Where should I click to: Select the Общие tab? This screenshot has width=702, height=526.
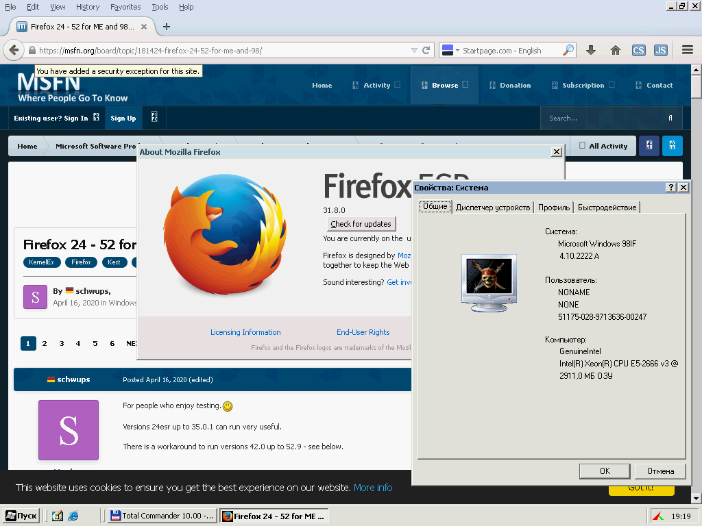(x=435, y=206)
